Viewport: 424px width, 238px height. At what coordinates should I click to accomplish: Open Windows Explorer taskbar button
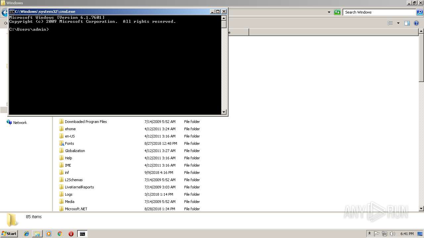point(37,234)
